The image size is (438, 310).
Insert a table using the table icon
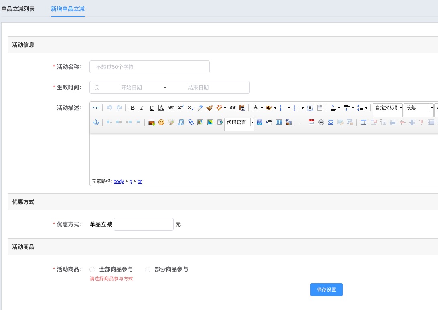point(363,122)
